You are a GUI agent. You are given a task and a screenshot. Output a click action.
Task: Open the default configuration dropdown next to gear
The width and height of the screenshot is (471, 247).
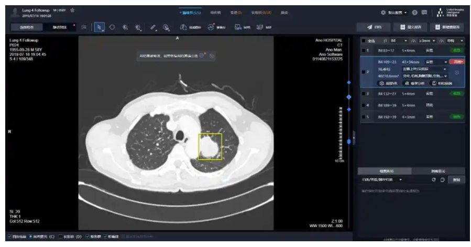[398, 13]
